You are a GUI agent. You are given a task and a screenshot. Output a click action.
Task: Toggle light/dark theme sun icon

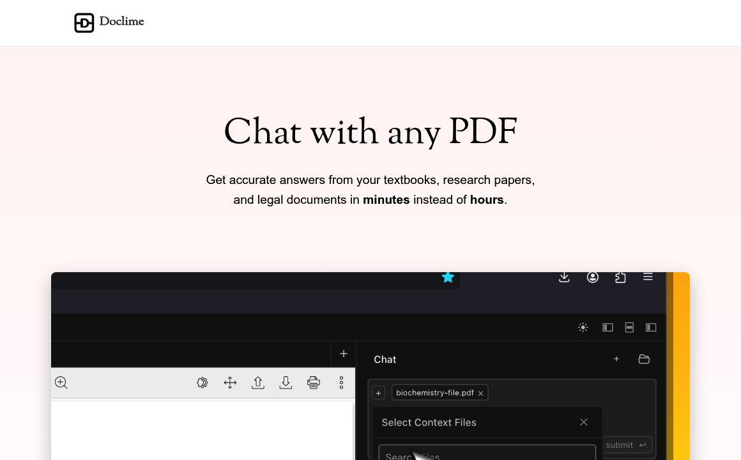click(583, 327)
